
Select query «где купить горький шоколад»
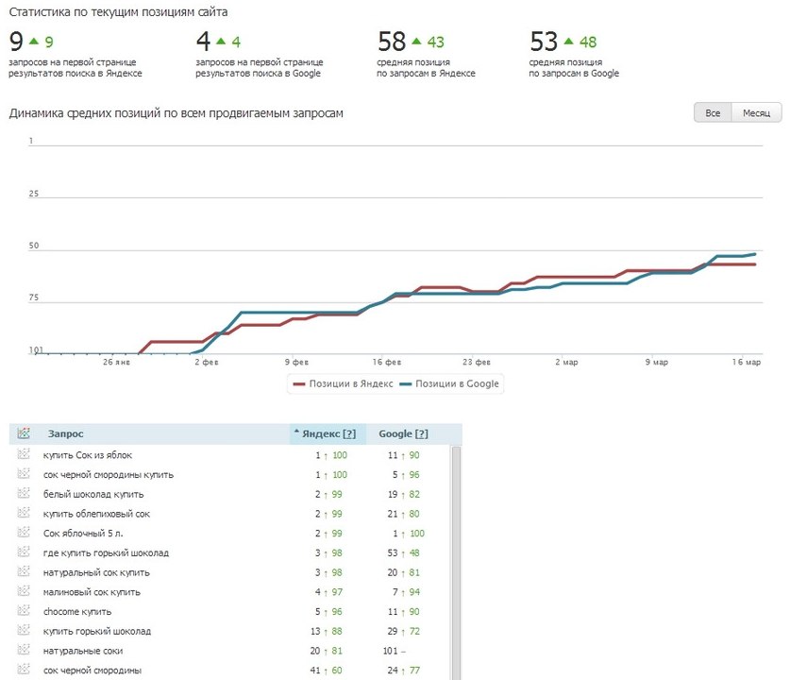[x=106, y=552]
